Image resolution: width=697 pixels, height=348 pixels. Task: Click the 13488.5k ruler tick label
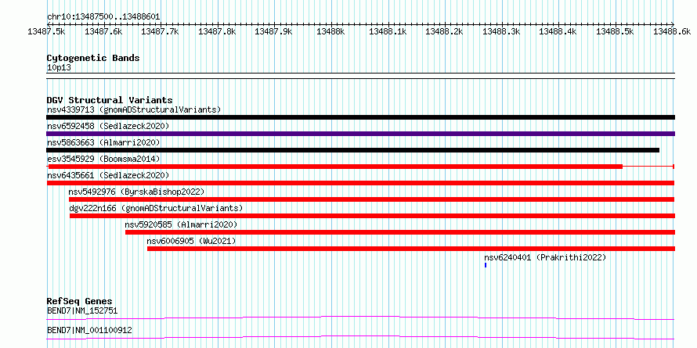click(616, 31)
